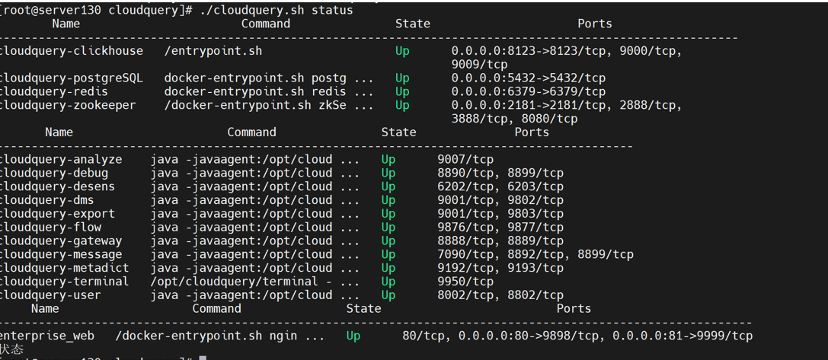Click the 9950/tcp port of terminal

click(465, 282)
